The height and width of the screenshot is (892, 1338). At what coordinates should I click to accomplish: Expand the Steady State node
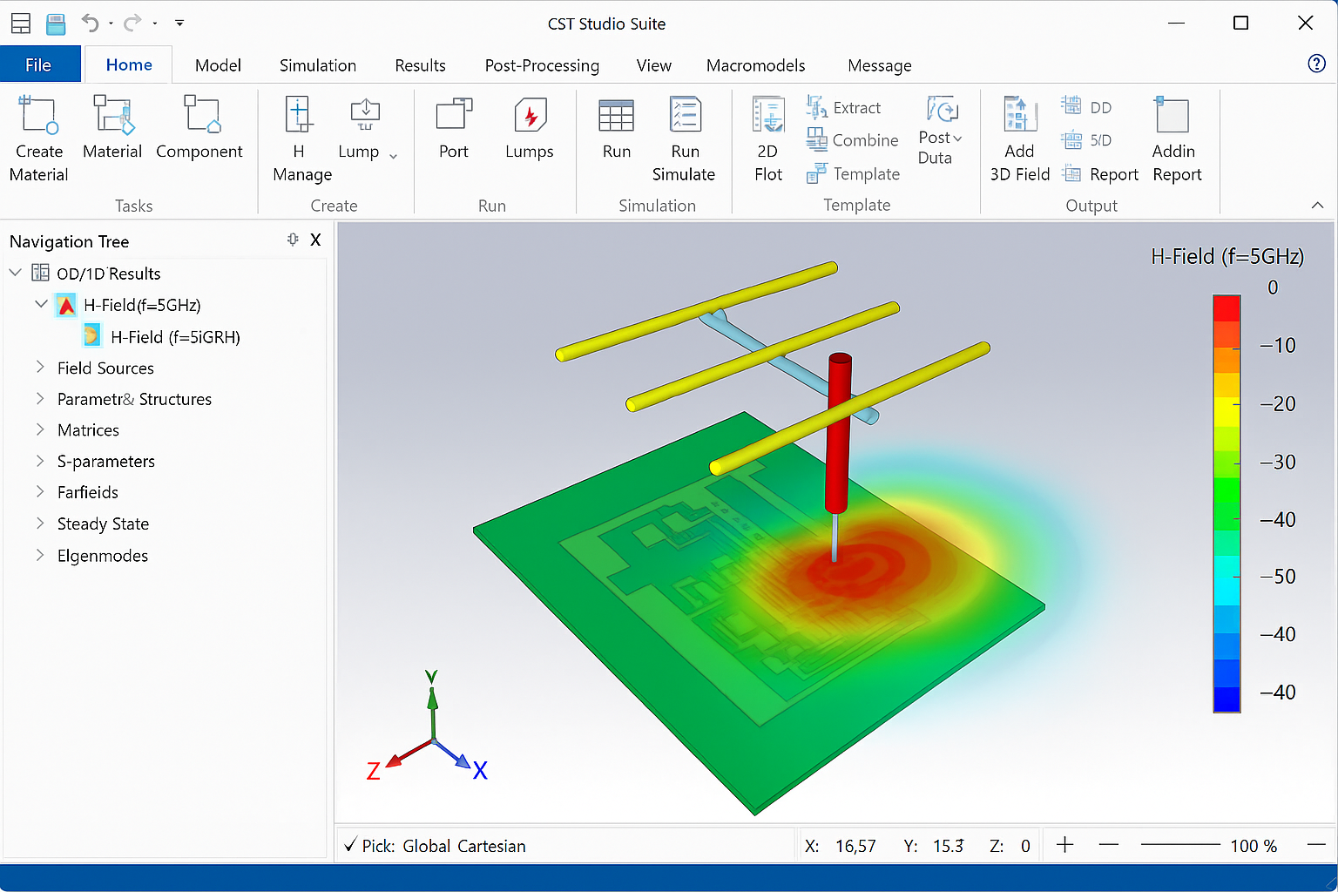click(40, 523)
